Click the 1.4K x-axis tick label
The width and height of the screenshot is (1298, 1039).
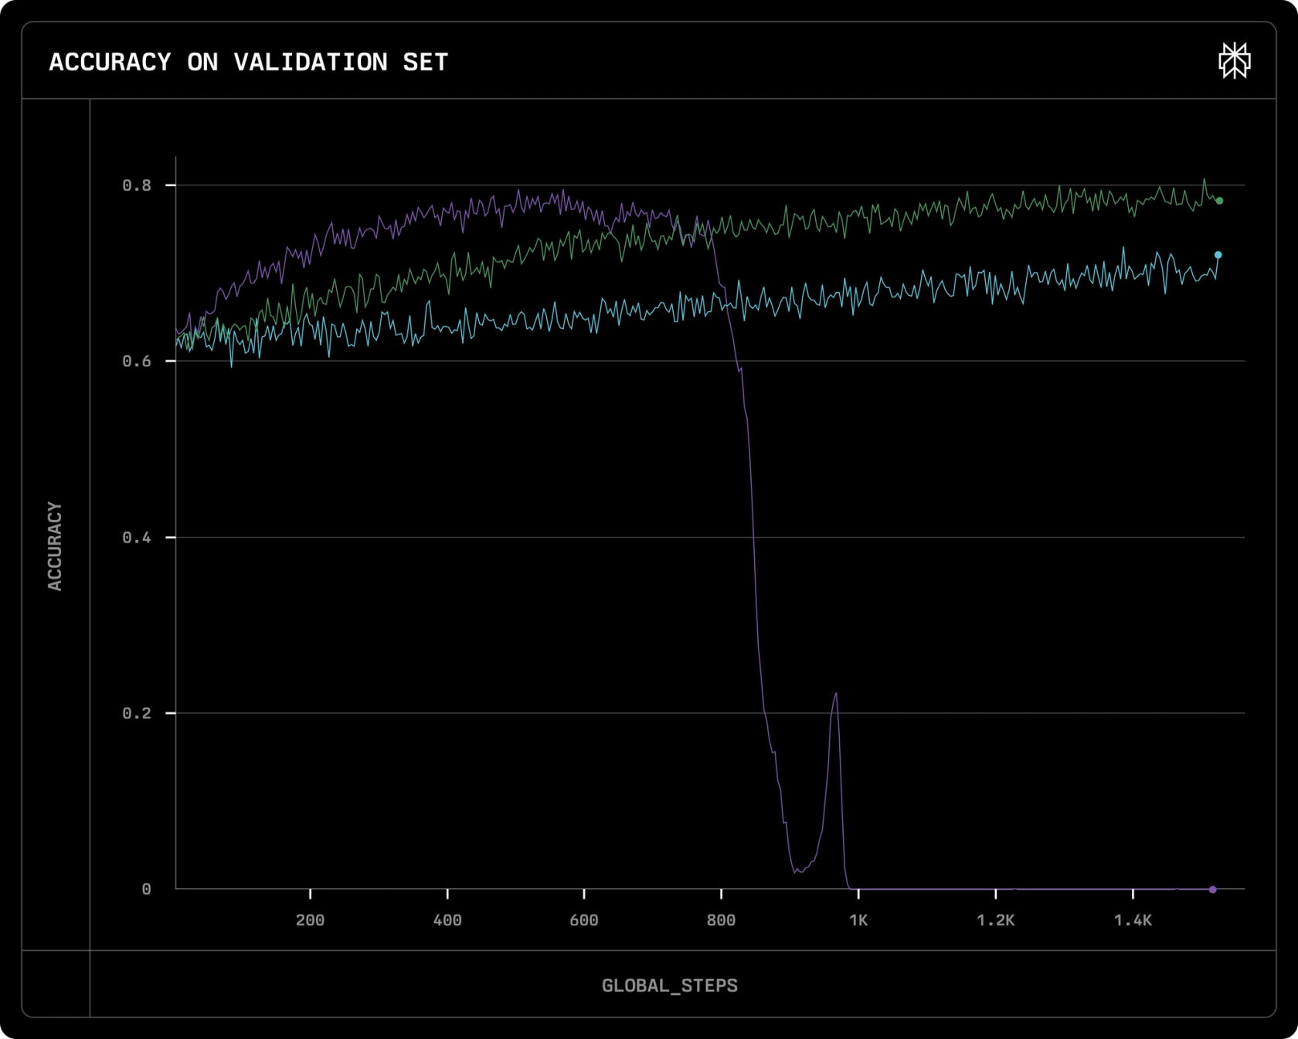coord(1133,920)
